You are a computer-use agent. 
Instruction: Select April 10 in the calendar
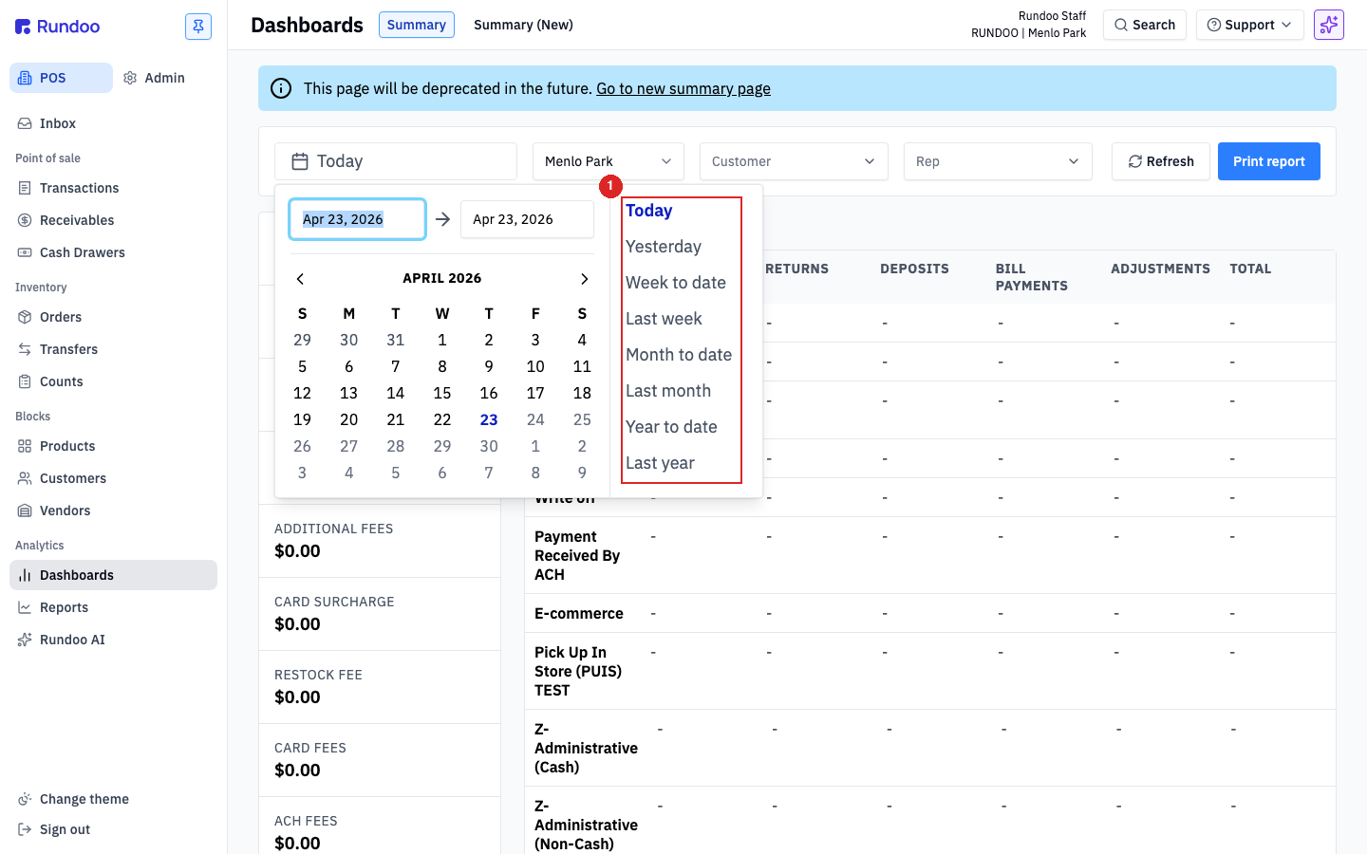pos(535,366)
